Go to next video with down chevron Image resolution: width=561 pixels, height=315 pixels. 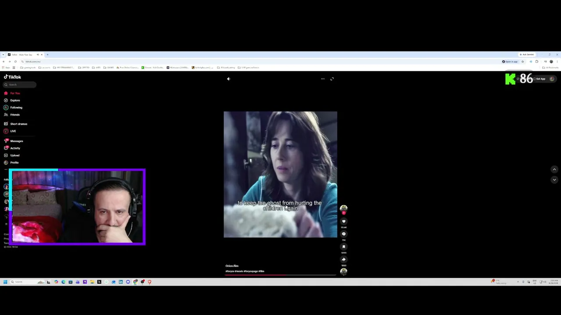tap(554, 180)
